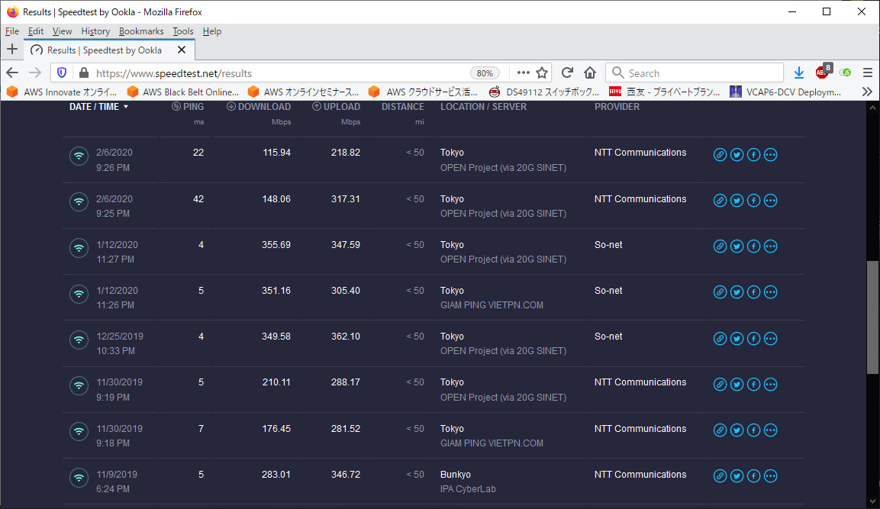880x509 pixels.
Task: Open Firefox hamburger application menu
Action: tap(867, 73)
